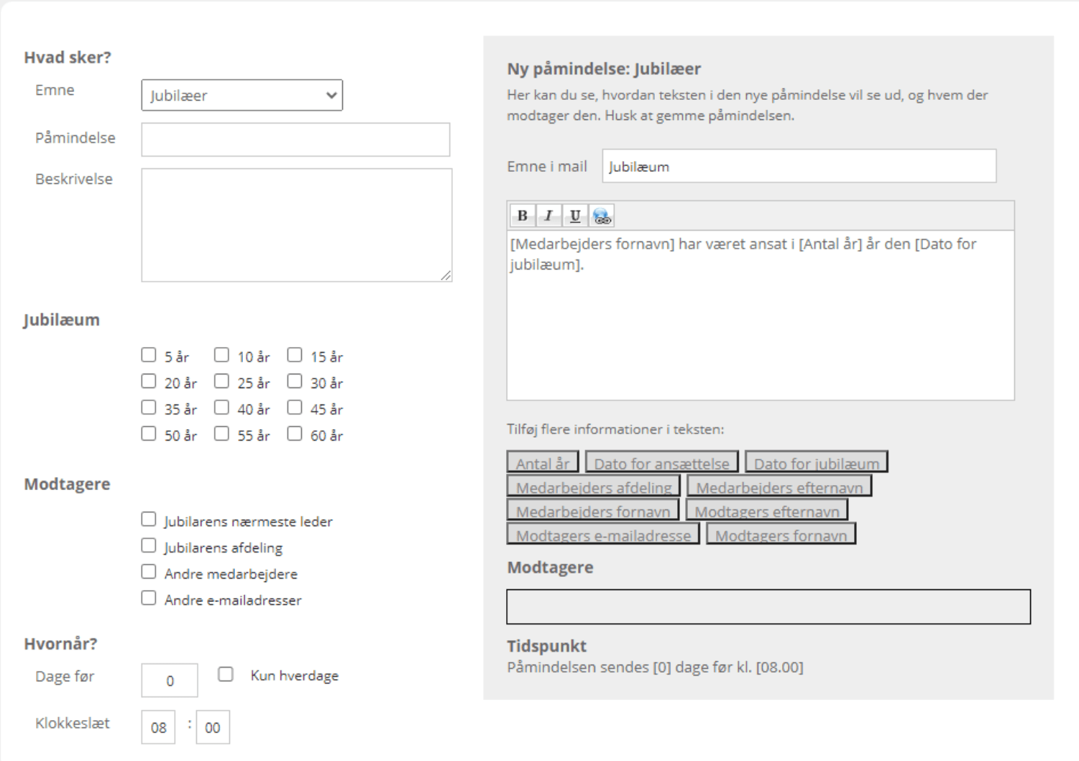
Task: Toggle italic text formatting
Action: click(x=548, y=216)
